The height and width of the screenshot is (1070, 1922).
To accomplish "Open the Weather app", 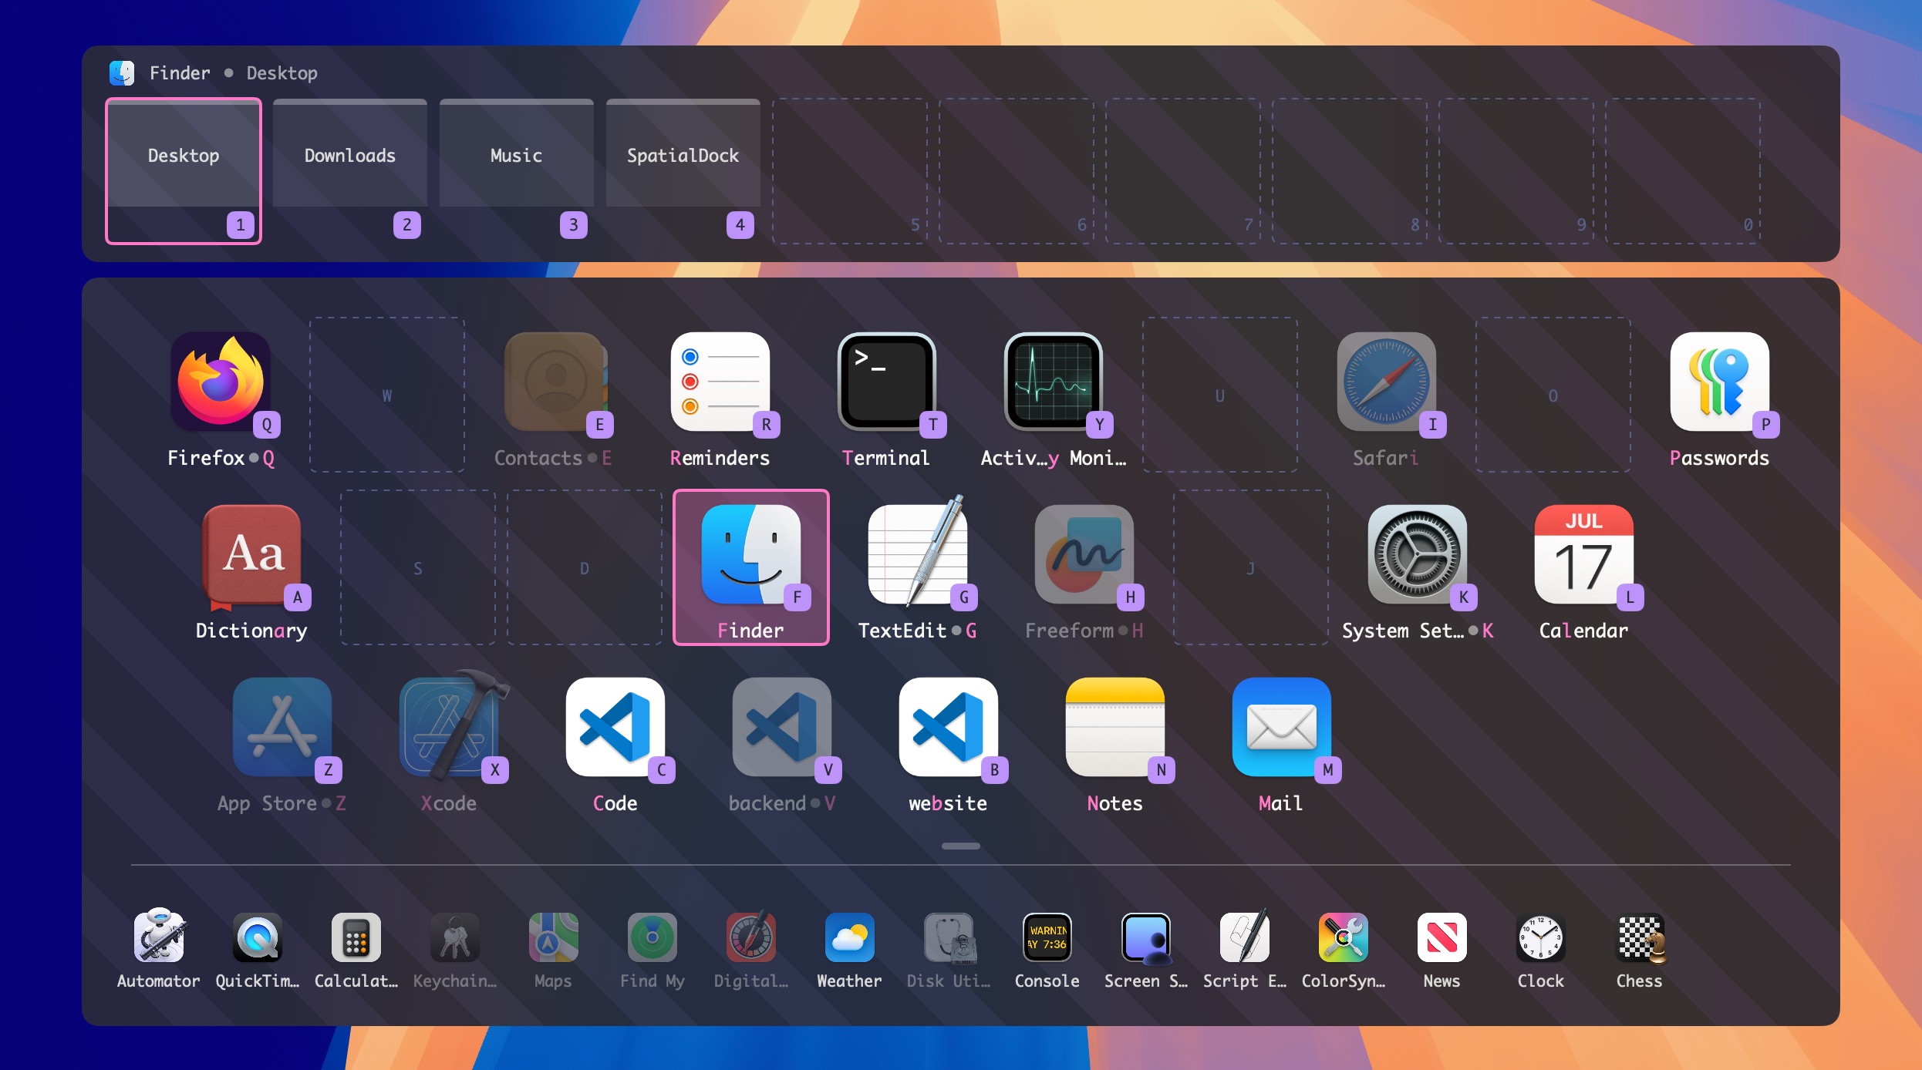I will click(x=850, y=937).
